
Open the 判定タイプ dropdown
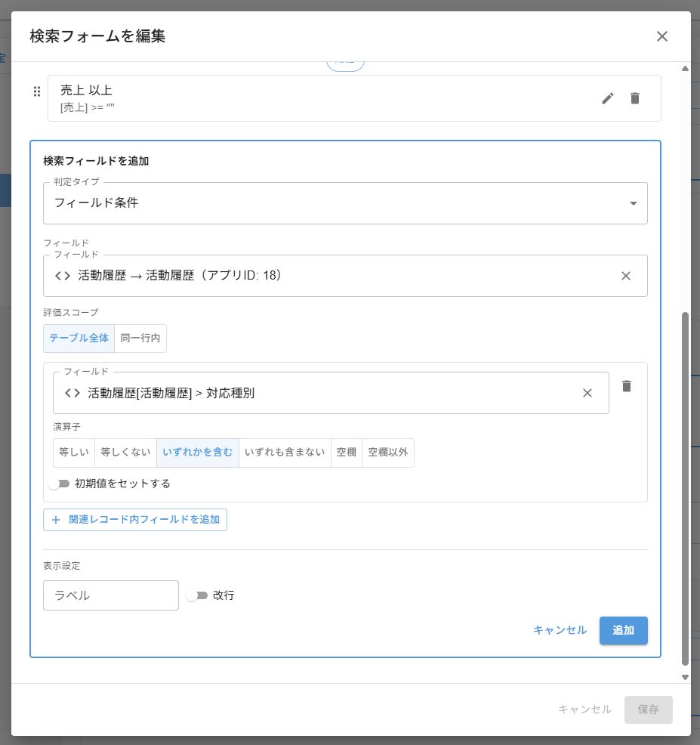[345, 203]
